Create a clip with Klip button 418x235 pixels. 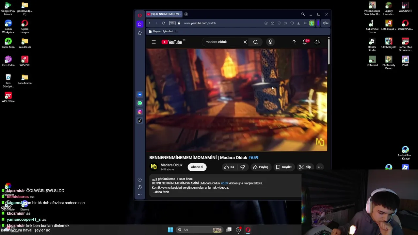coord(305,167)
